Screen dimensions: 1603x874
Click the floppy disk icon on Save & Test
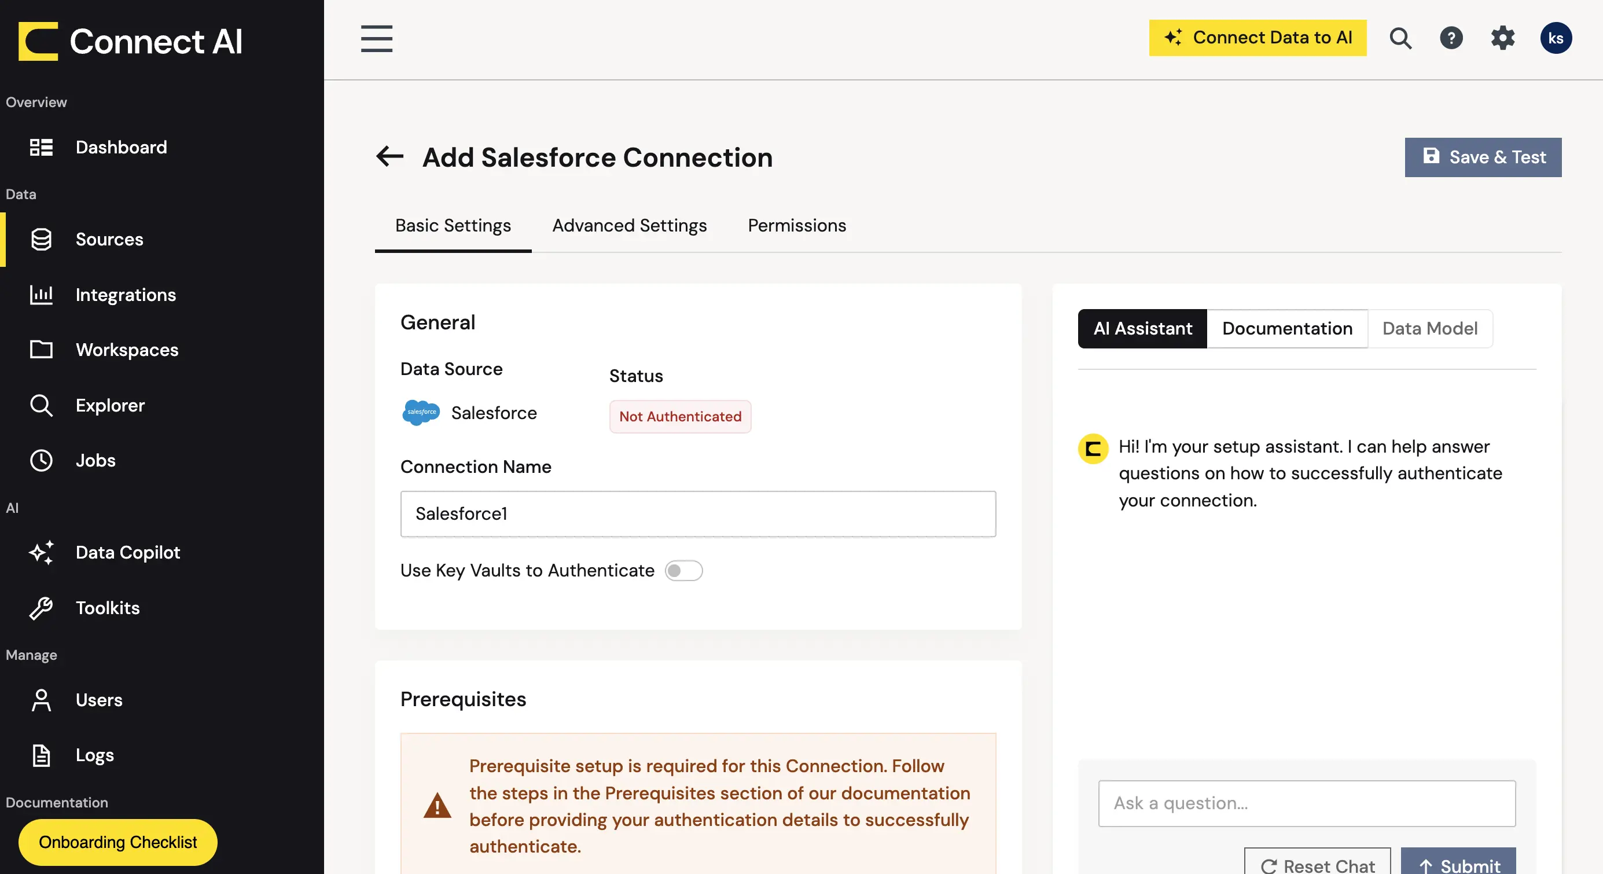1431,156
